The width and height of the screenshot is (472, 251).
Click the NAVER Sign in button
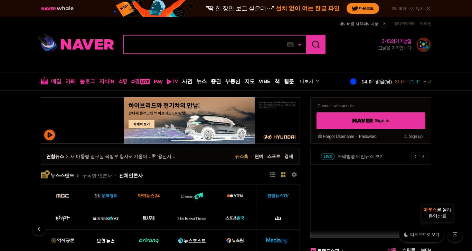(371, 121)
